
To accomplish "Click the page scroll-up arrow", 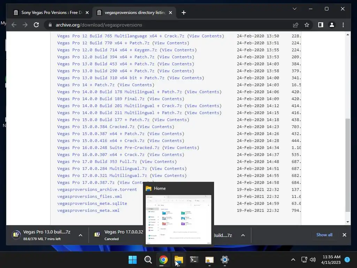I will click(348, 35).
